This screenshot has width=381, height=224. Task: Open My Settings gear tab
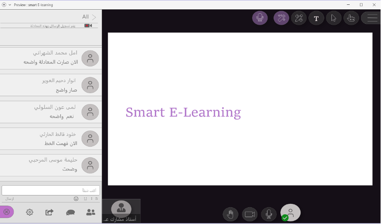[x=29, y=212]
